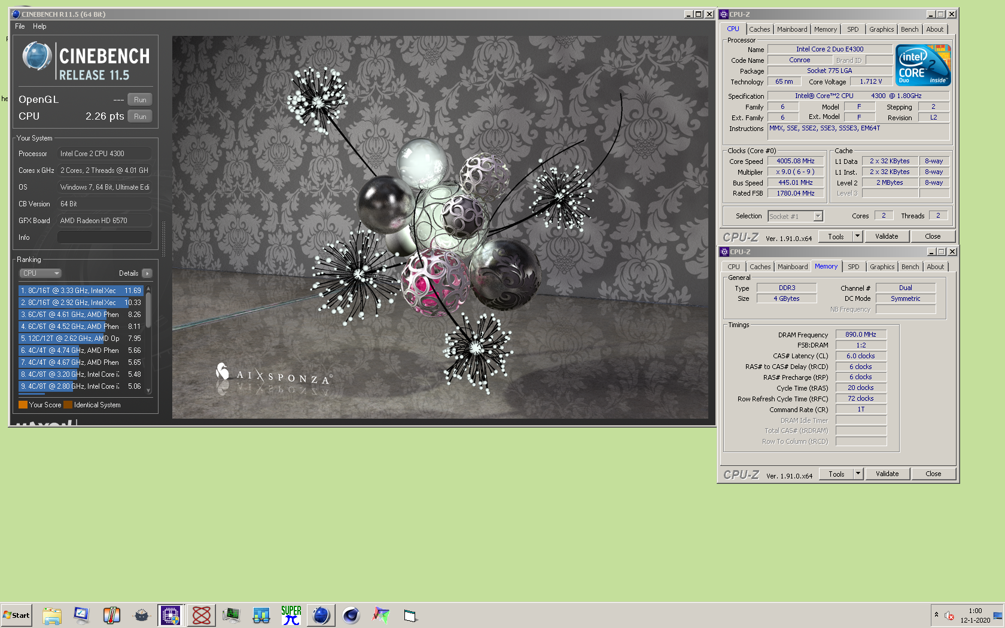The width and height of the screenshot is (1005, 628).
Task: Switch to Cinebench R11.5 blue sphere taskbar icon
Action: pos(321,615)
